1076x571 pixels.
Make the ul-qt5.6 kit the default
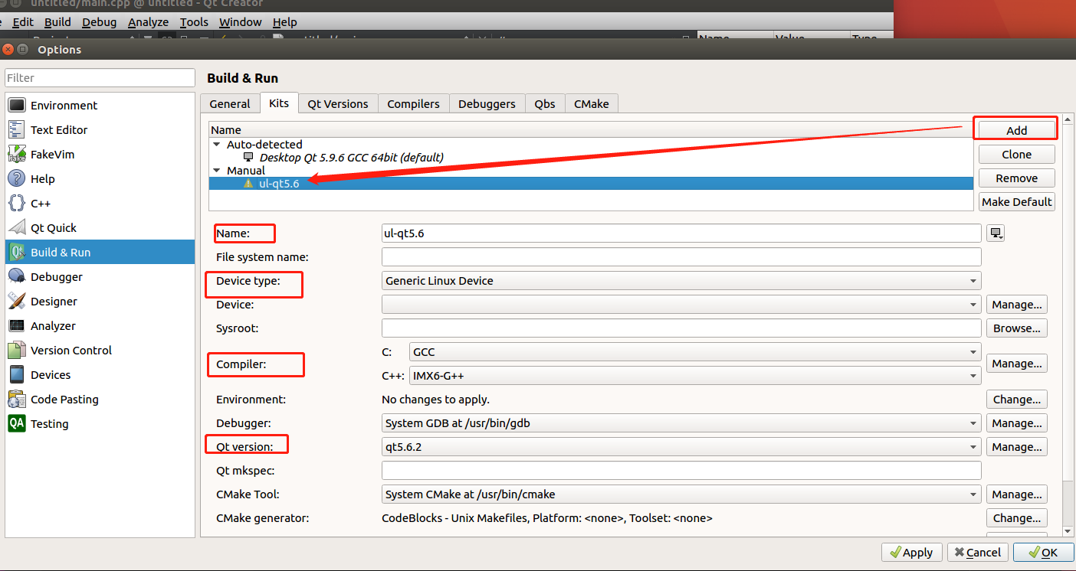coord(1016,201)
